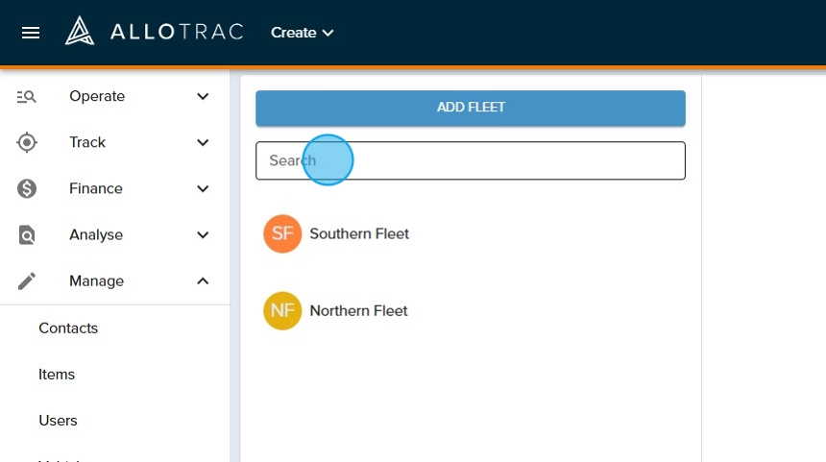
Task: Click the Analyse magnifier icon
Action: 27,234
